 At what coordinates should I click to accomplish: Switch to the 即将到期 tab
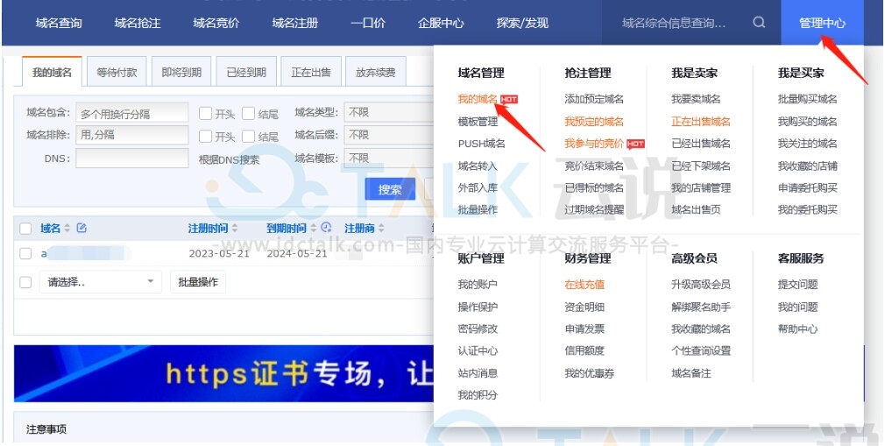(181, 72)
